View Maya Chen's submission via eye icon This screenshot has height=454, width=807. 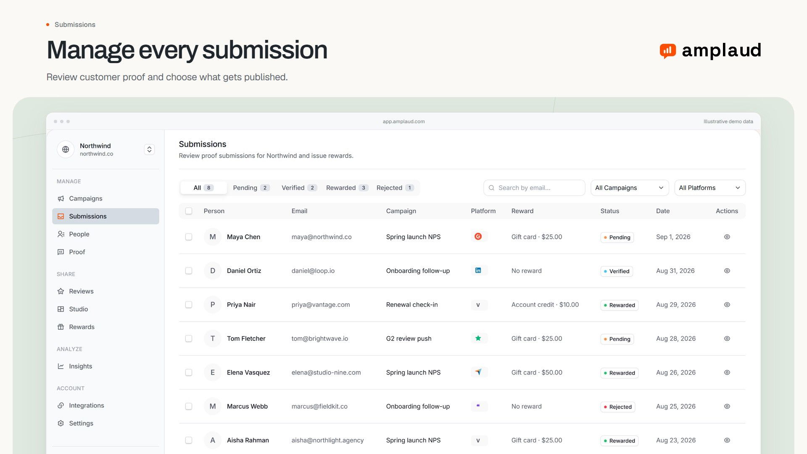tap(727, 237)
